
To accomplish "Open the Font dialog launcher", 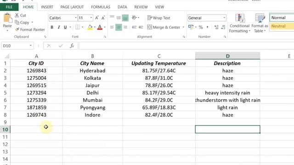I will click(x=105, y=37).
